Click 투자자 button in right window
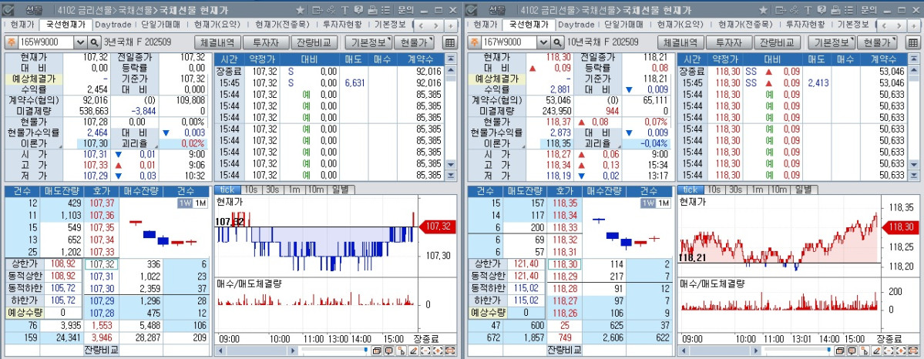924x359 pixels. click(729, 42)
